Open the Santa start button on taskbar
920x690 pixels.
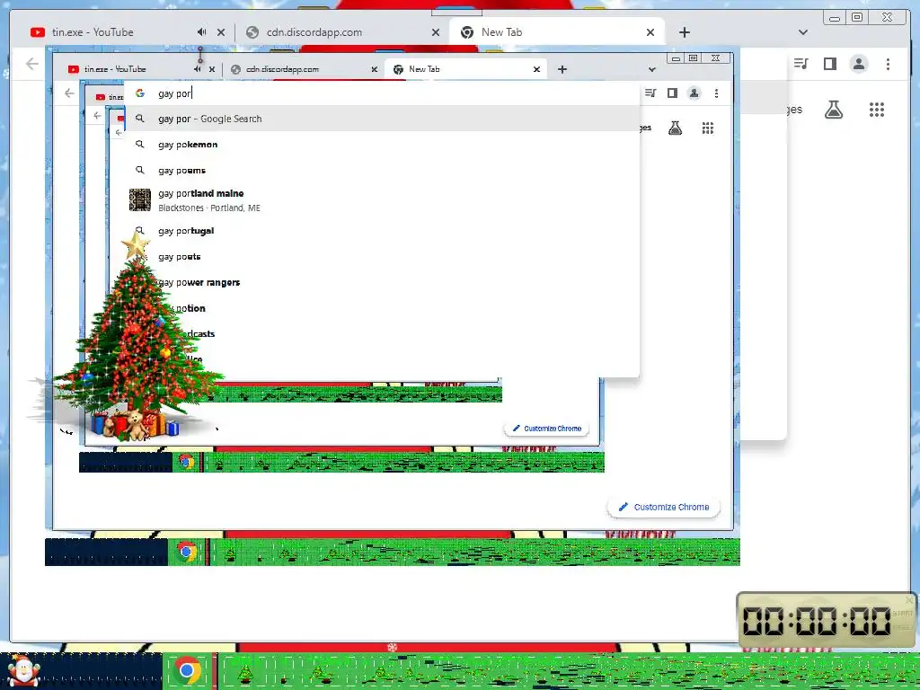click(x=23, y=670)
